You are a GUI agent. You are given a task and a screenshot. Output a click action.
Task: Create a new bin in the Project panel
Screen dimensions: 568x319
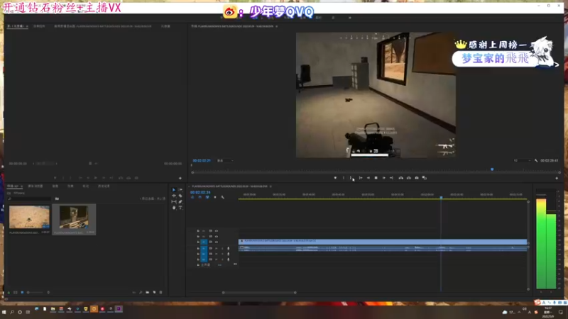point(148,292)
